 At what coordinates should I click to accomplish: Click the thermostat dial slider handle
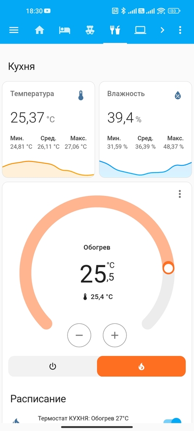point(168,268)
